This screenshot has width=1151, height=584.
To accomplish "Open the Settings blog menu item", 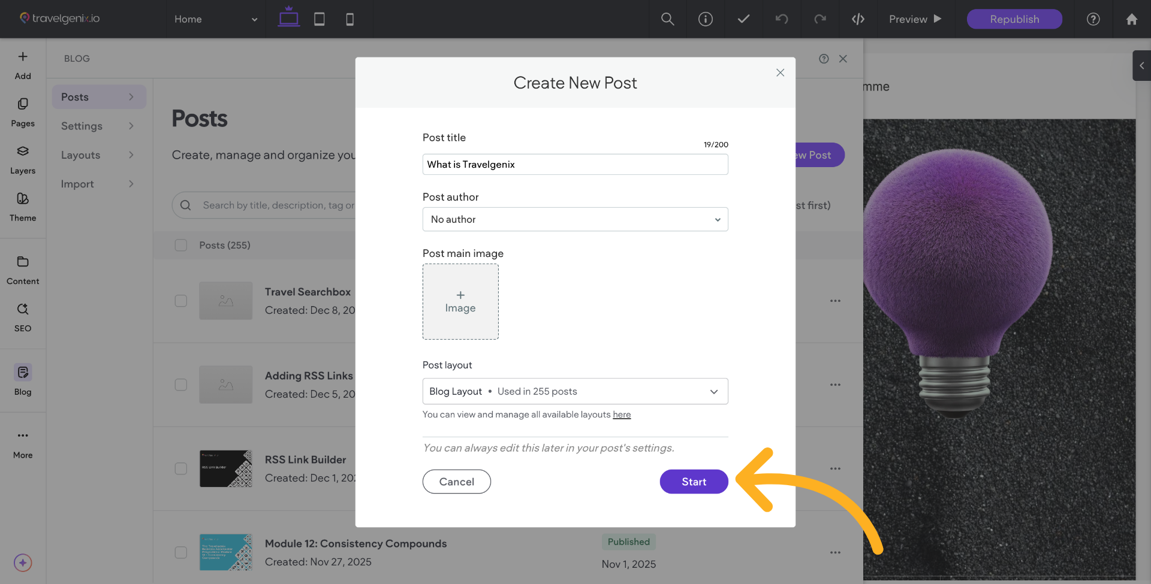I will (x=97, y=126).
